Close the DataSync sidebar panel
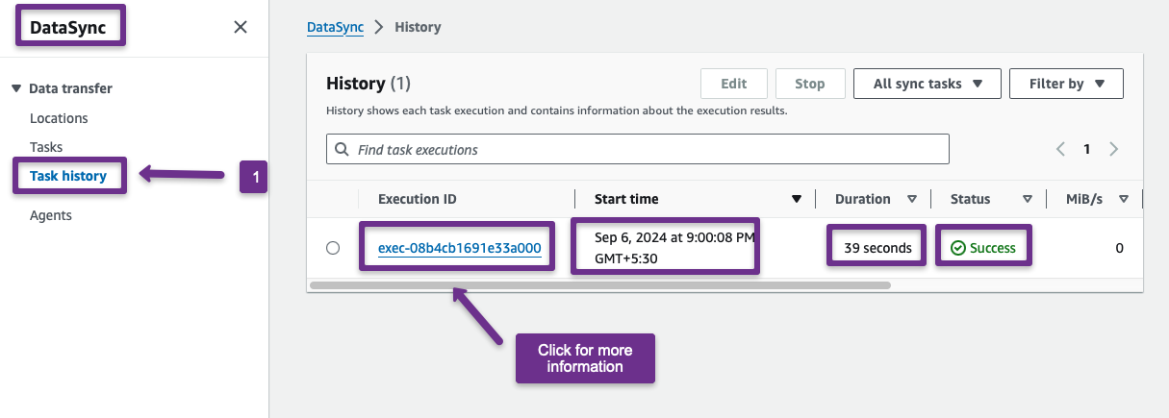The width and height of the screenshot is (1169, 418). click(x=241, y=27)
